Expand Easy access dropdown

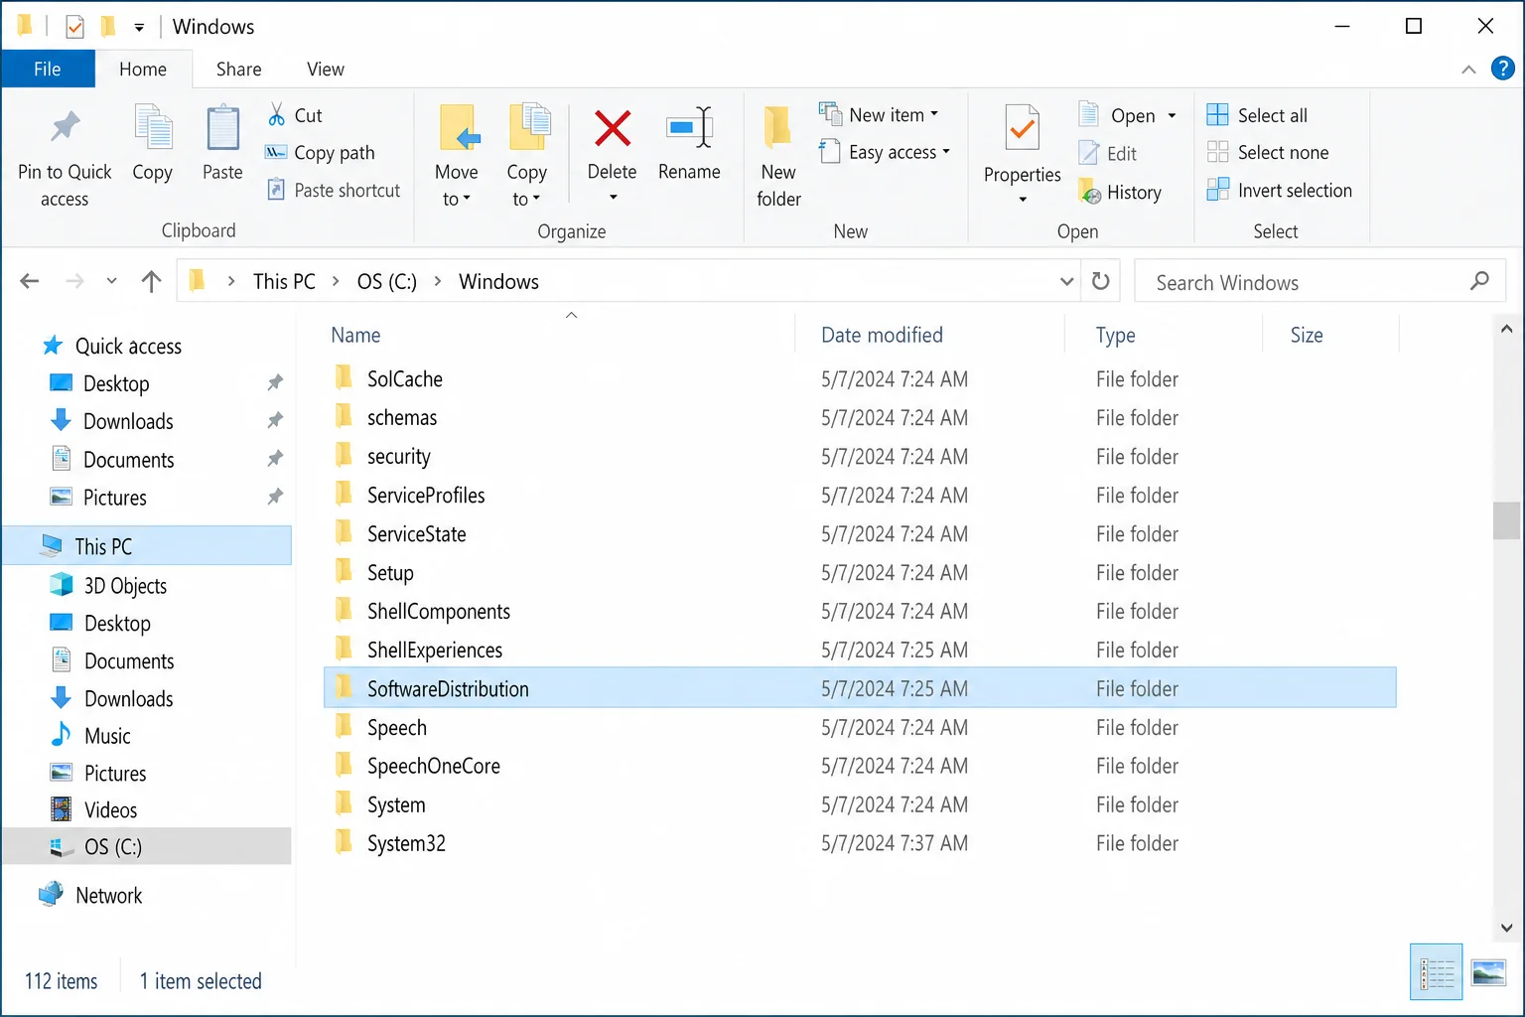946,152
